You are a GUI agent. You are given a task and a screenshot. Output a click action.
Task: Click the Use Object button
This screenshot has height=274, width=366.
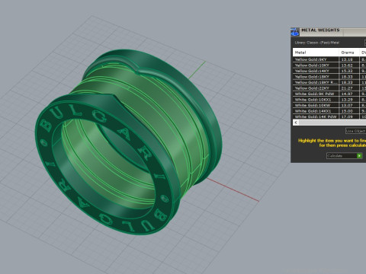356,131
